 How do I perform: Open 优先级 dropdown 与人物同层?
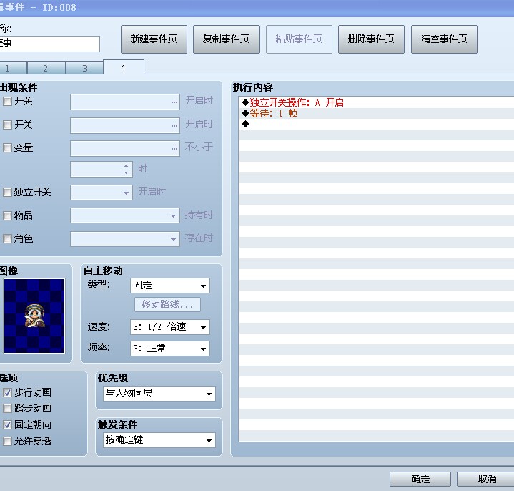click(159, 394)
